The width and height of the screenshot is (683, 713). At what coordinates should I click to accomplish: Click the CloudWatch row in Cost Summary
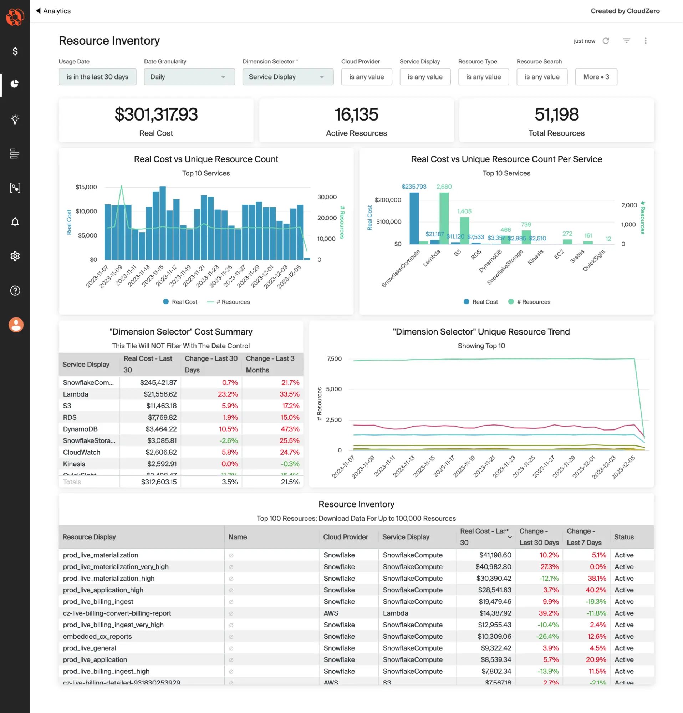click(x=181, y=453)
